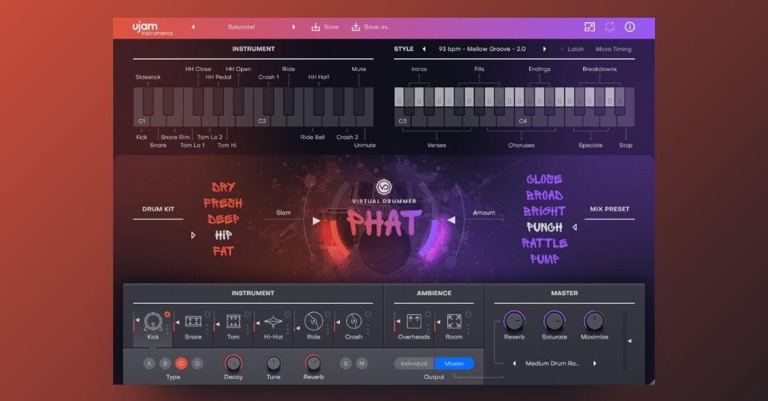768x401 pixels.
Task: Click the Amount arrow marker
Action: pyautogui.click(x=452, y=221)
